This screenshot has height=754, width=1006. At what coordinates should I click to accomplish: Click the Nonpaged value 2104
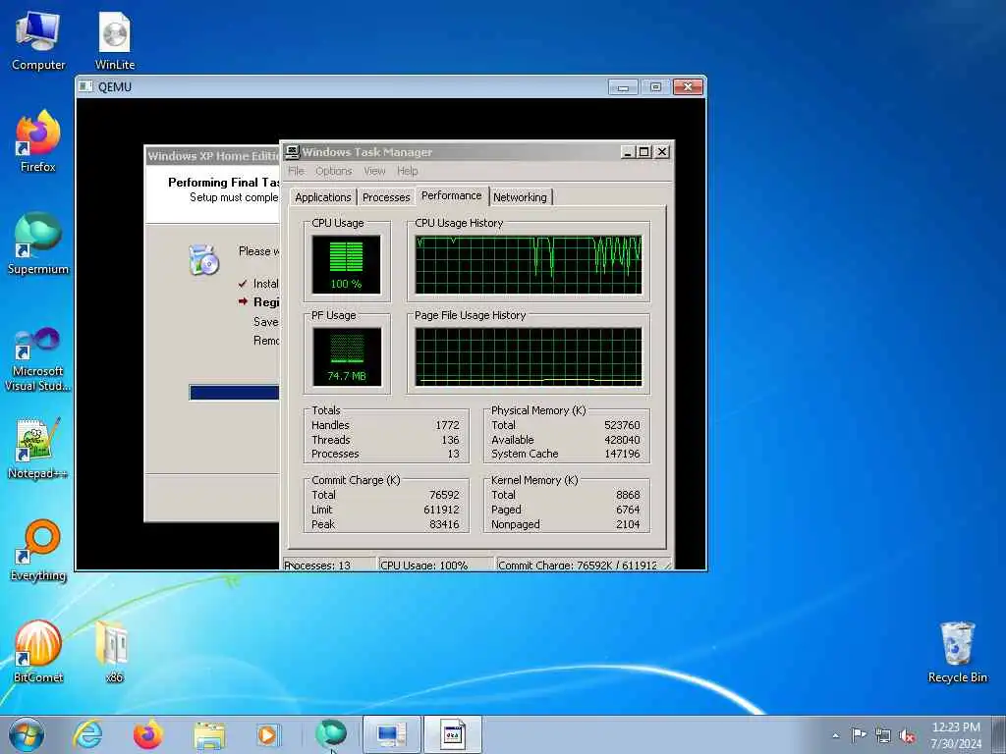click(628, 524)
